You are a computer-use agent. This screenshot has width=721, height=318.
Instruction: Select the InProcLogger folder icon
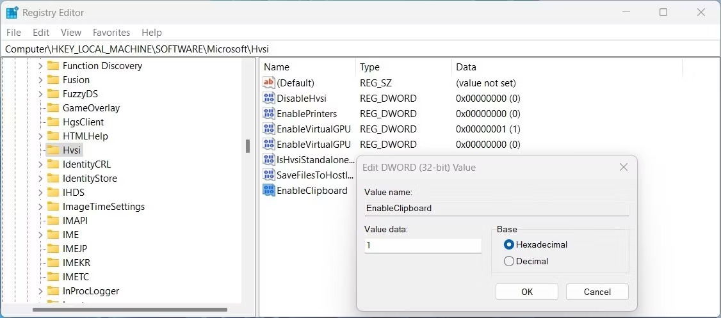coord(53,291)
